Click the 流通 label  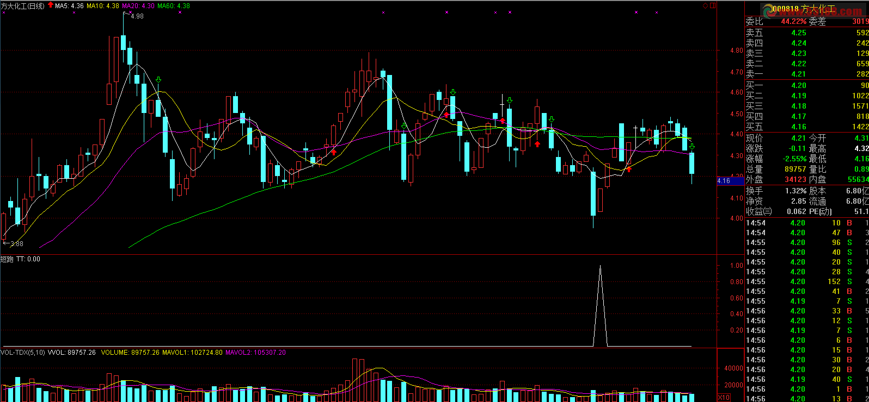tap(817, 201)
